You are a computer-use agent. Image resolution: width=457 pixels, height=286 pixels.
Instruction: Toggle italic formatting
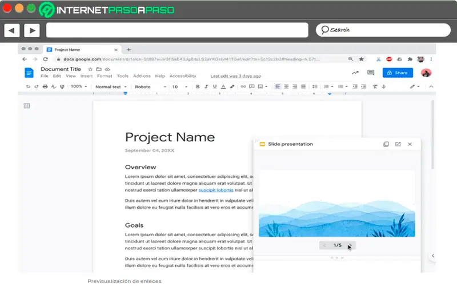[206, 86]
